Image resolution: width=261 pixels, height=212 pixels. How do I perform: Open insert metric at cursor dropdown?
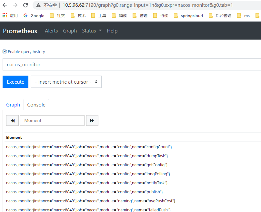pos(66,82)
